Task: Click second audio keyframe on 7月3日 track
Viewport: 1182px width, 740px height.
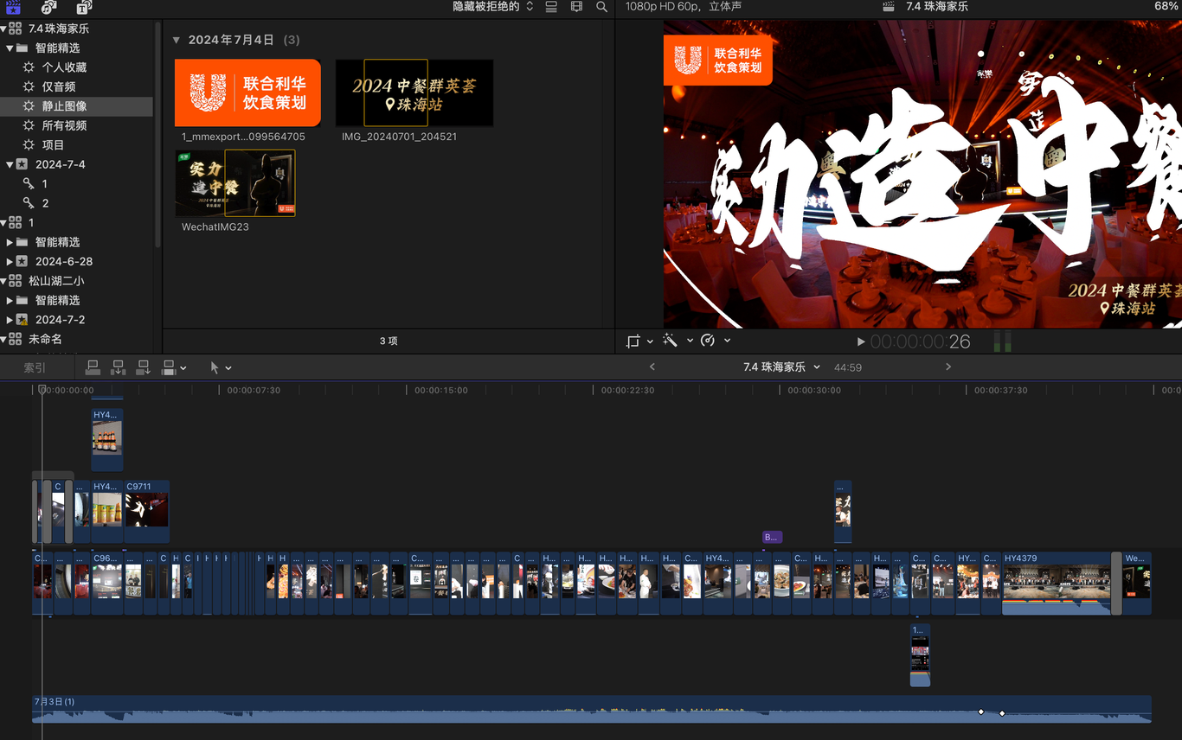Action: [x=1002, y=713]
